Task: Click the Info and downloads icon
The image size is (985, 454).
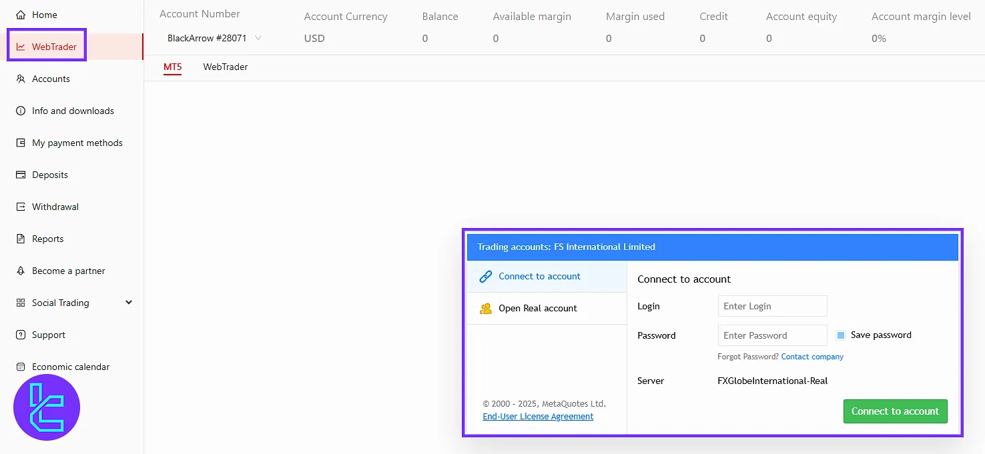Action: coord(21,111)
